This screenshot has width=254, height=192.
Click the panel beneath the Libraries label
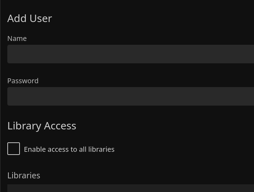(130, 189)
